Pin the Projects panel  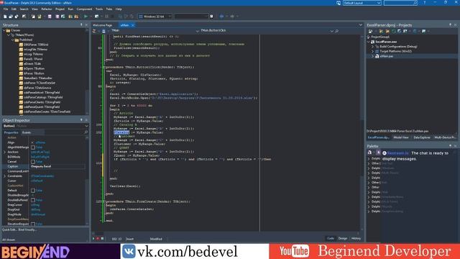[x=451, y=25]
